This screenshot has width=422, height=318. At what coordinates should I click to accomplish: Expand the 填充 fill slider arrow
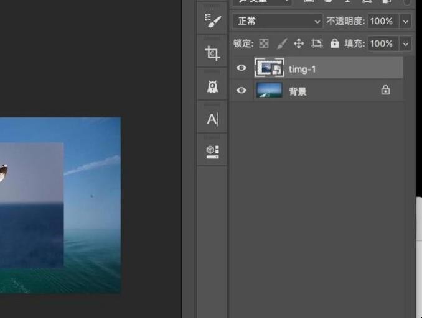[406, 43]
